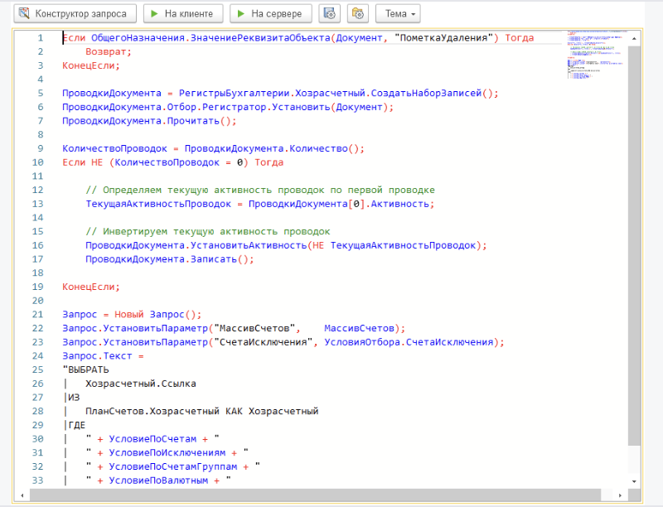Image resolution: width=663 pixels, height=507 pixels.
Task: Expand the Тема dropdown
Action: (x=398, y=14)
